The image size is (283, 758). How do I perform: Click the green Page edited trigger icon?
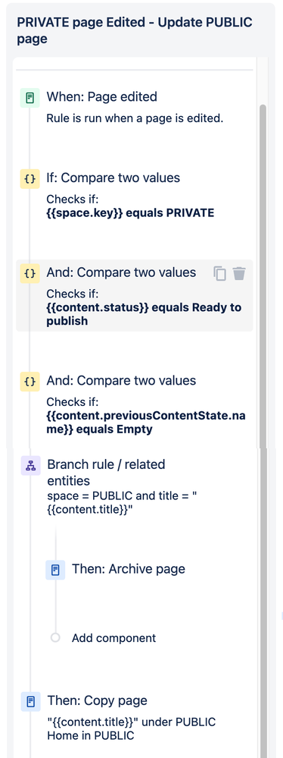coord(30,98)
